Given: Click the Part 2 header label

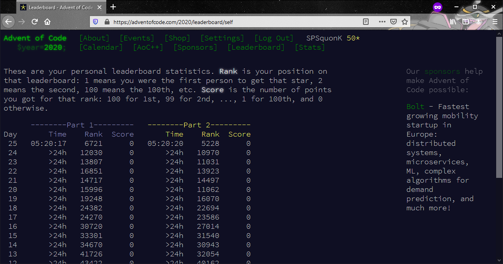Looking at the screenshot, I should [199, 125].
